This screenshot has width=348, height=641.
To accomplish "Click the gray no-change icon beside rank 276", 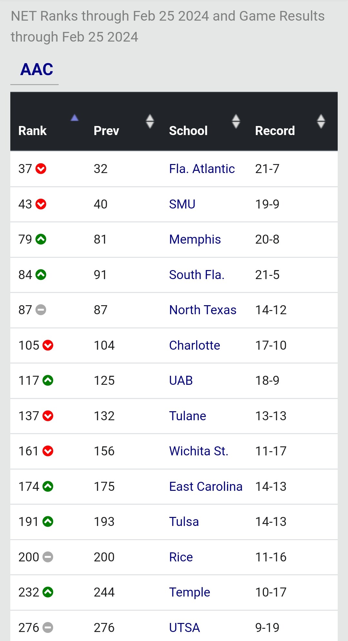I will 48,627.
